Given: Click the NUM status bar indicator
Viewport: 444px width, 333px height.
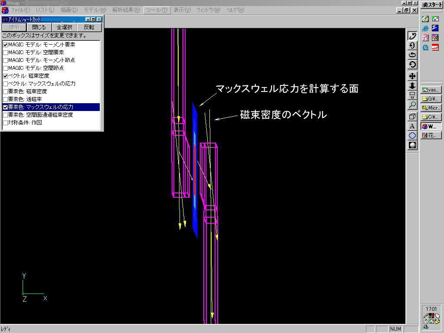Looking at the screenshot, I should click(395, 329).
